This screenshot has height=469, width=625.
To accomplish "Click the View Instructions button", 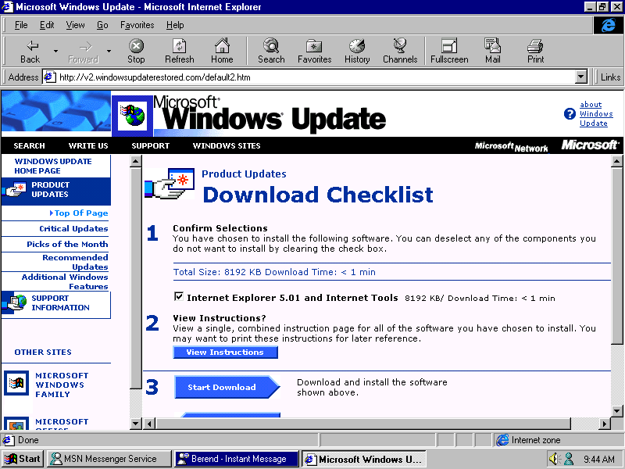I will 225,353.
